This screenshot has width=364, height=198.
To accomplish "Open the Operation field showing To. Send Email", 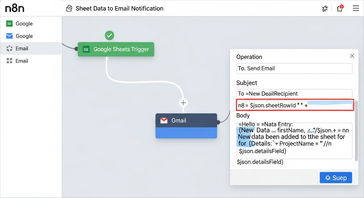I will [294, 68].
